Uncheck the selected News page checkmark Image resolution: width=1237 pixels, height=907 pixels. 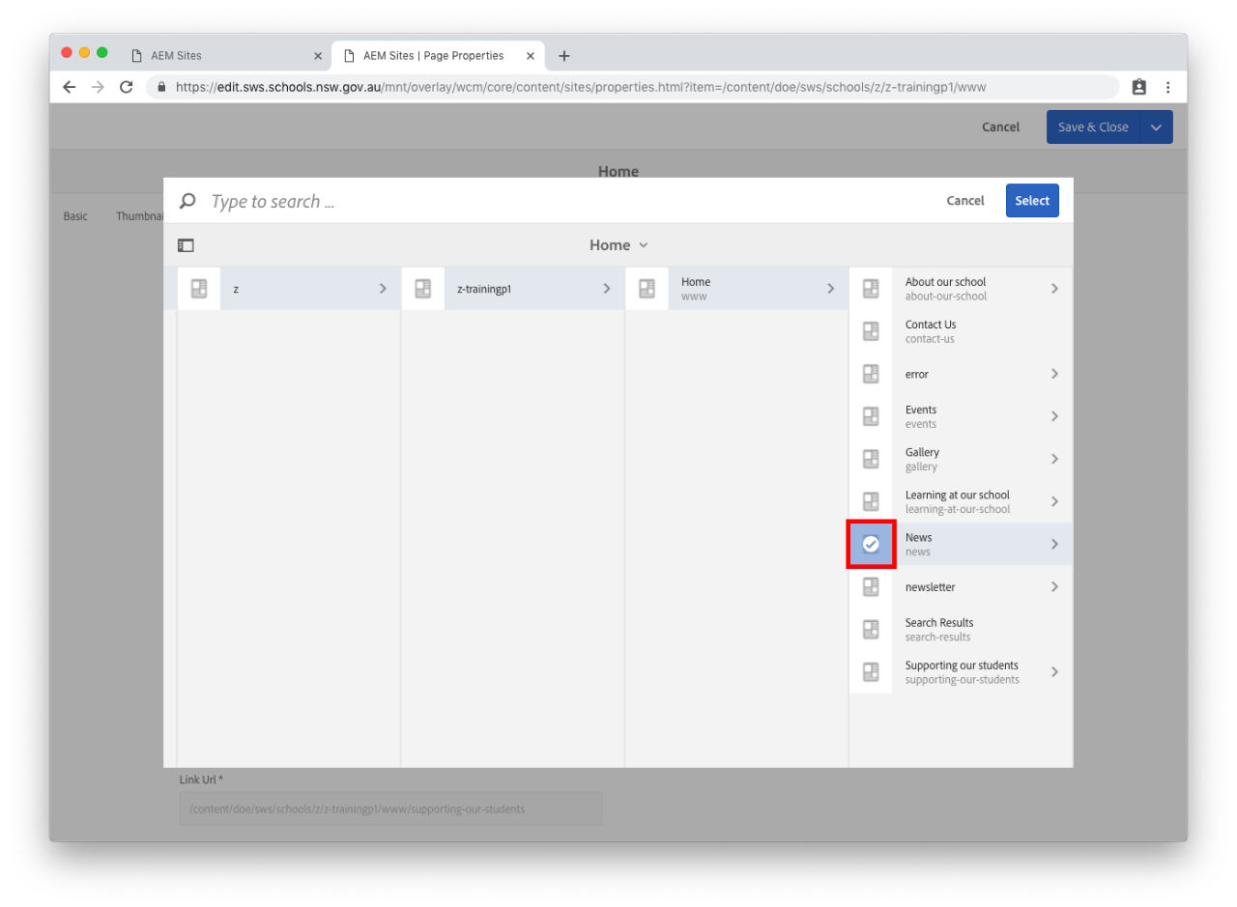tap(871, 544)
